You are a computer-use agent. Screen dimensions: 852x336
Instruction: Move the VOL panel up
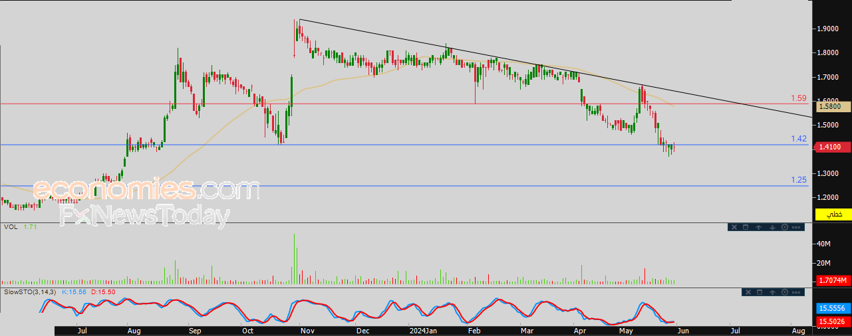pyautogui.click(x=759, y=227)
